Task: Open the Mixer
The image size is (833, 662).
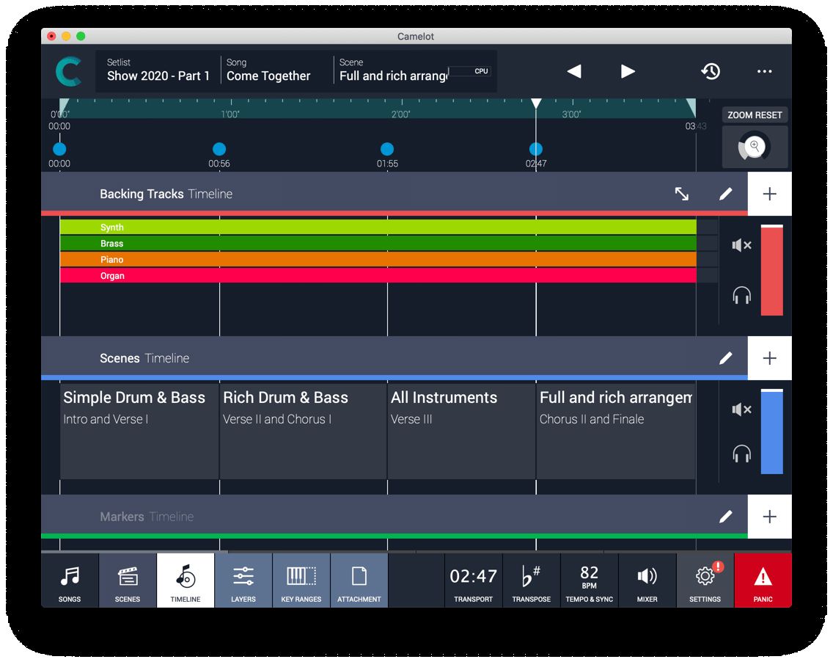Action: (x=646, y=580)
